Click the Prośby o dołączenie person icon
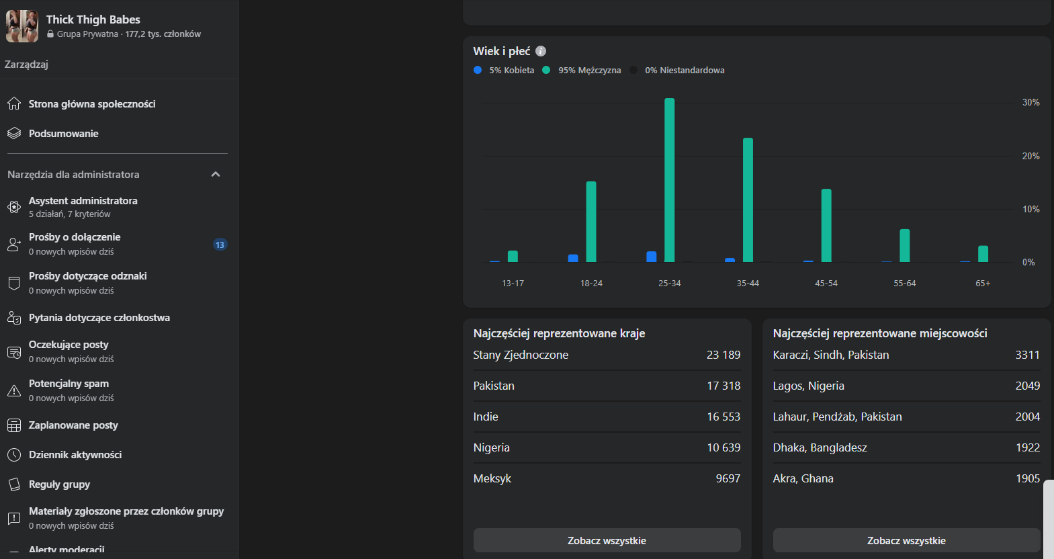Image resolution: width=1054 pixels, height=559 pixels. (x=14, y=245)
